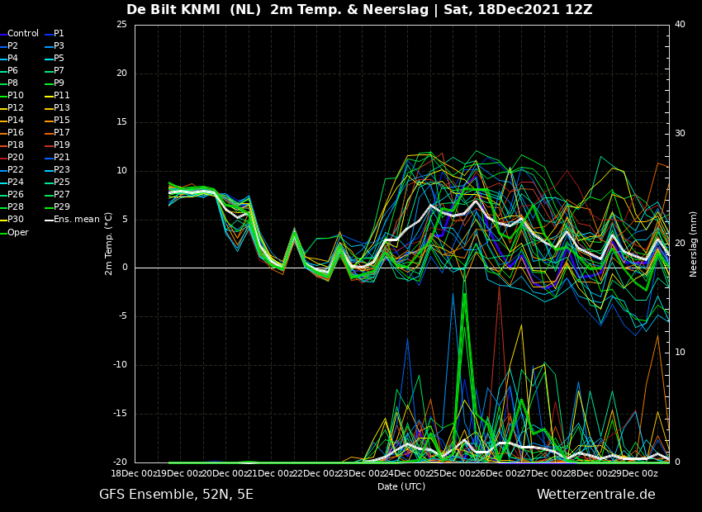Click the P15 legend label
The width and height of the screenshot is (702, 512).
pos(62,120)
